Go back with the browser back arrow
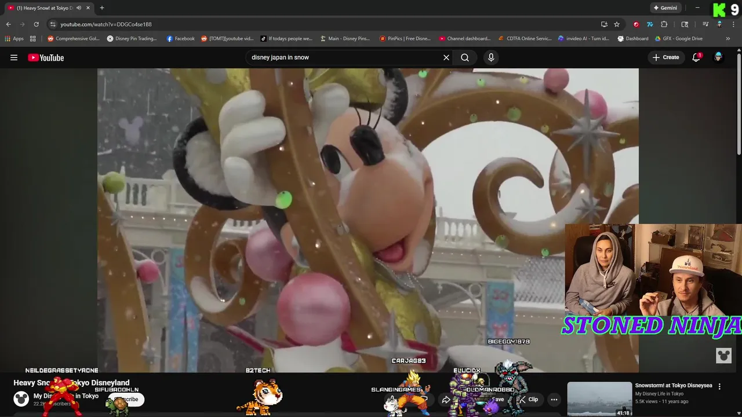This screenshot has width=742, height=417. click(x=8, y=24)
